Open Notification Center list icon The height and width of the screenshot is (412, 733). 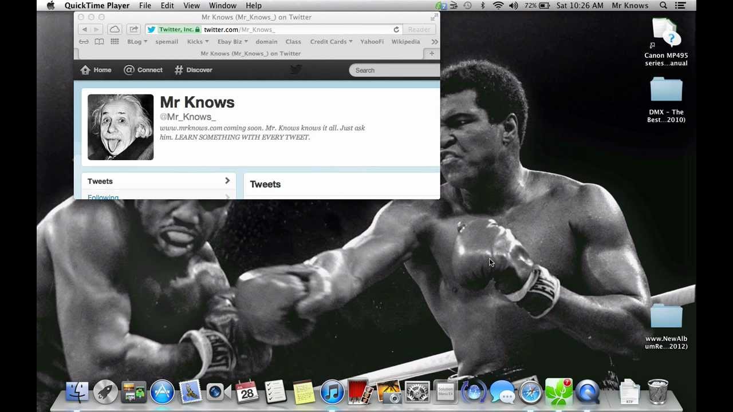click(x=680, y=6)
